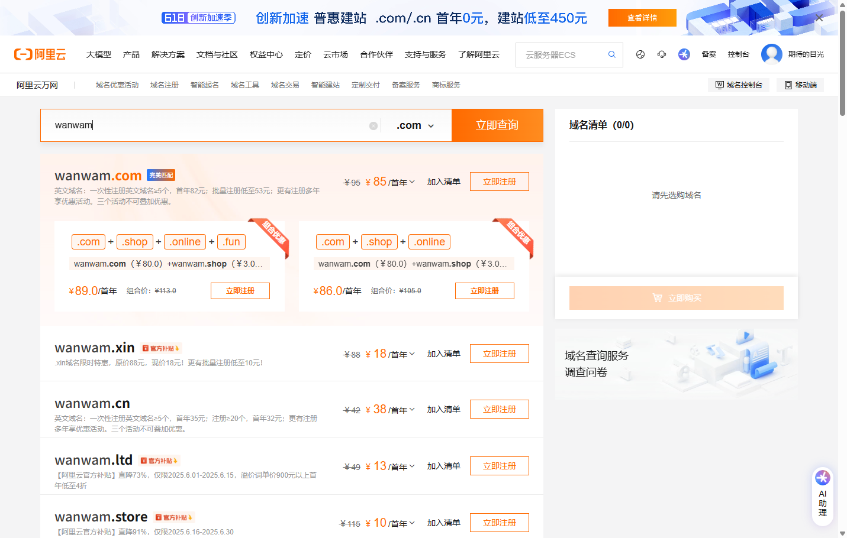Open the 合作伙伴 menu
847x538 pixels.
point(376,54)
